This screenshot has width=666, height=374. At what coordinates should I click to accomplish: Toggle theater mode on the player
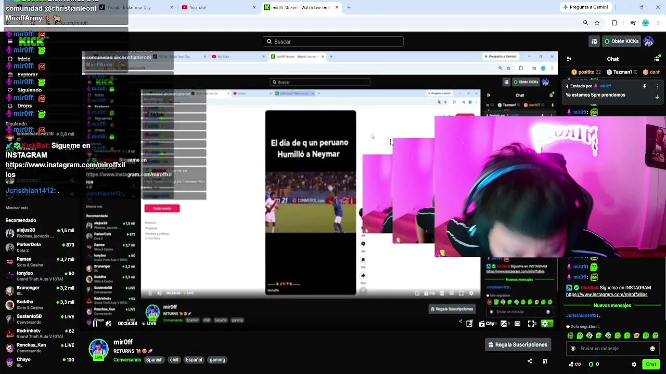[x=517, y=324]
